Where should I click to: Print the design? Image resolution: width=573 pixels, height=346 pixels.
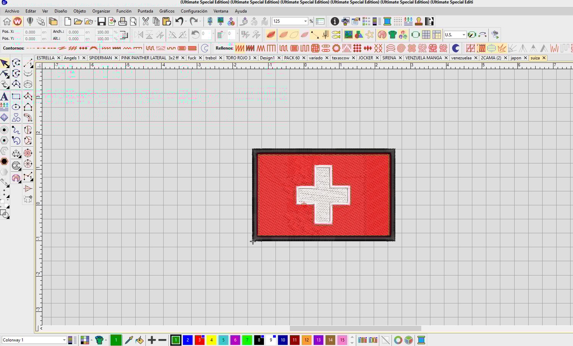(x=123, y=21)
